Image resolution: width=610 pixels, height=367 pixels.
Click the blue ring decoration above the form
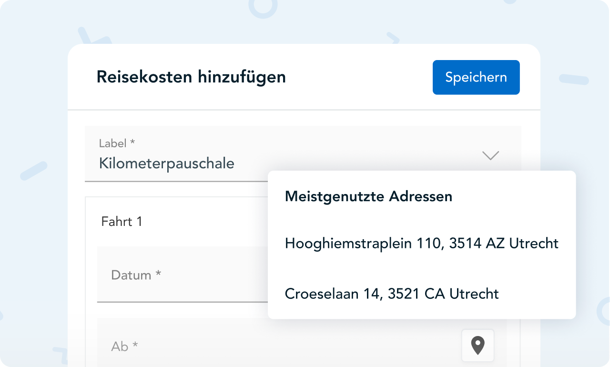263,6
